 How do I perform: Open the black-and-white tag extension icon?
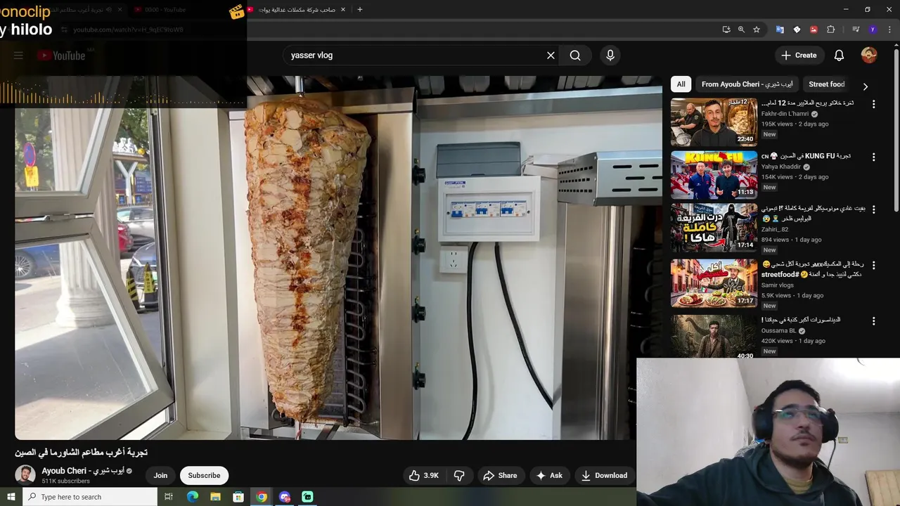pos(797,30)
